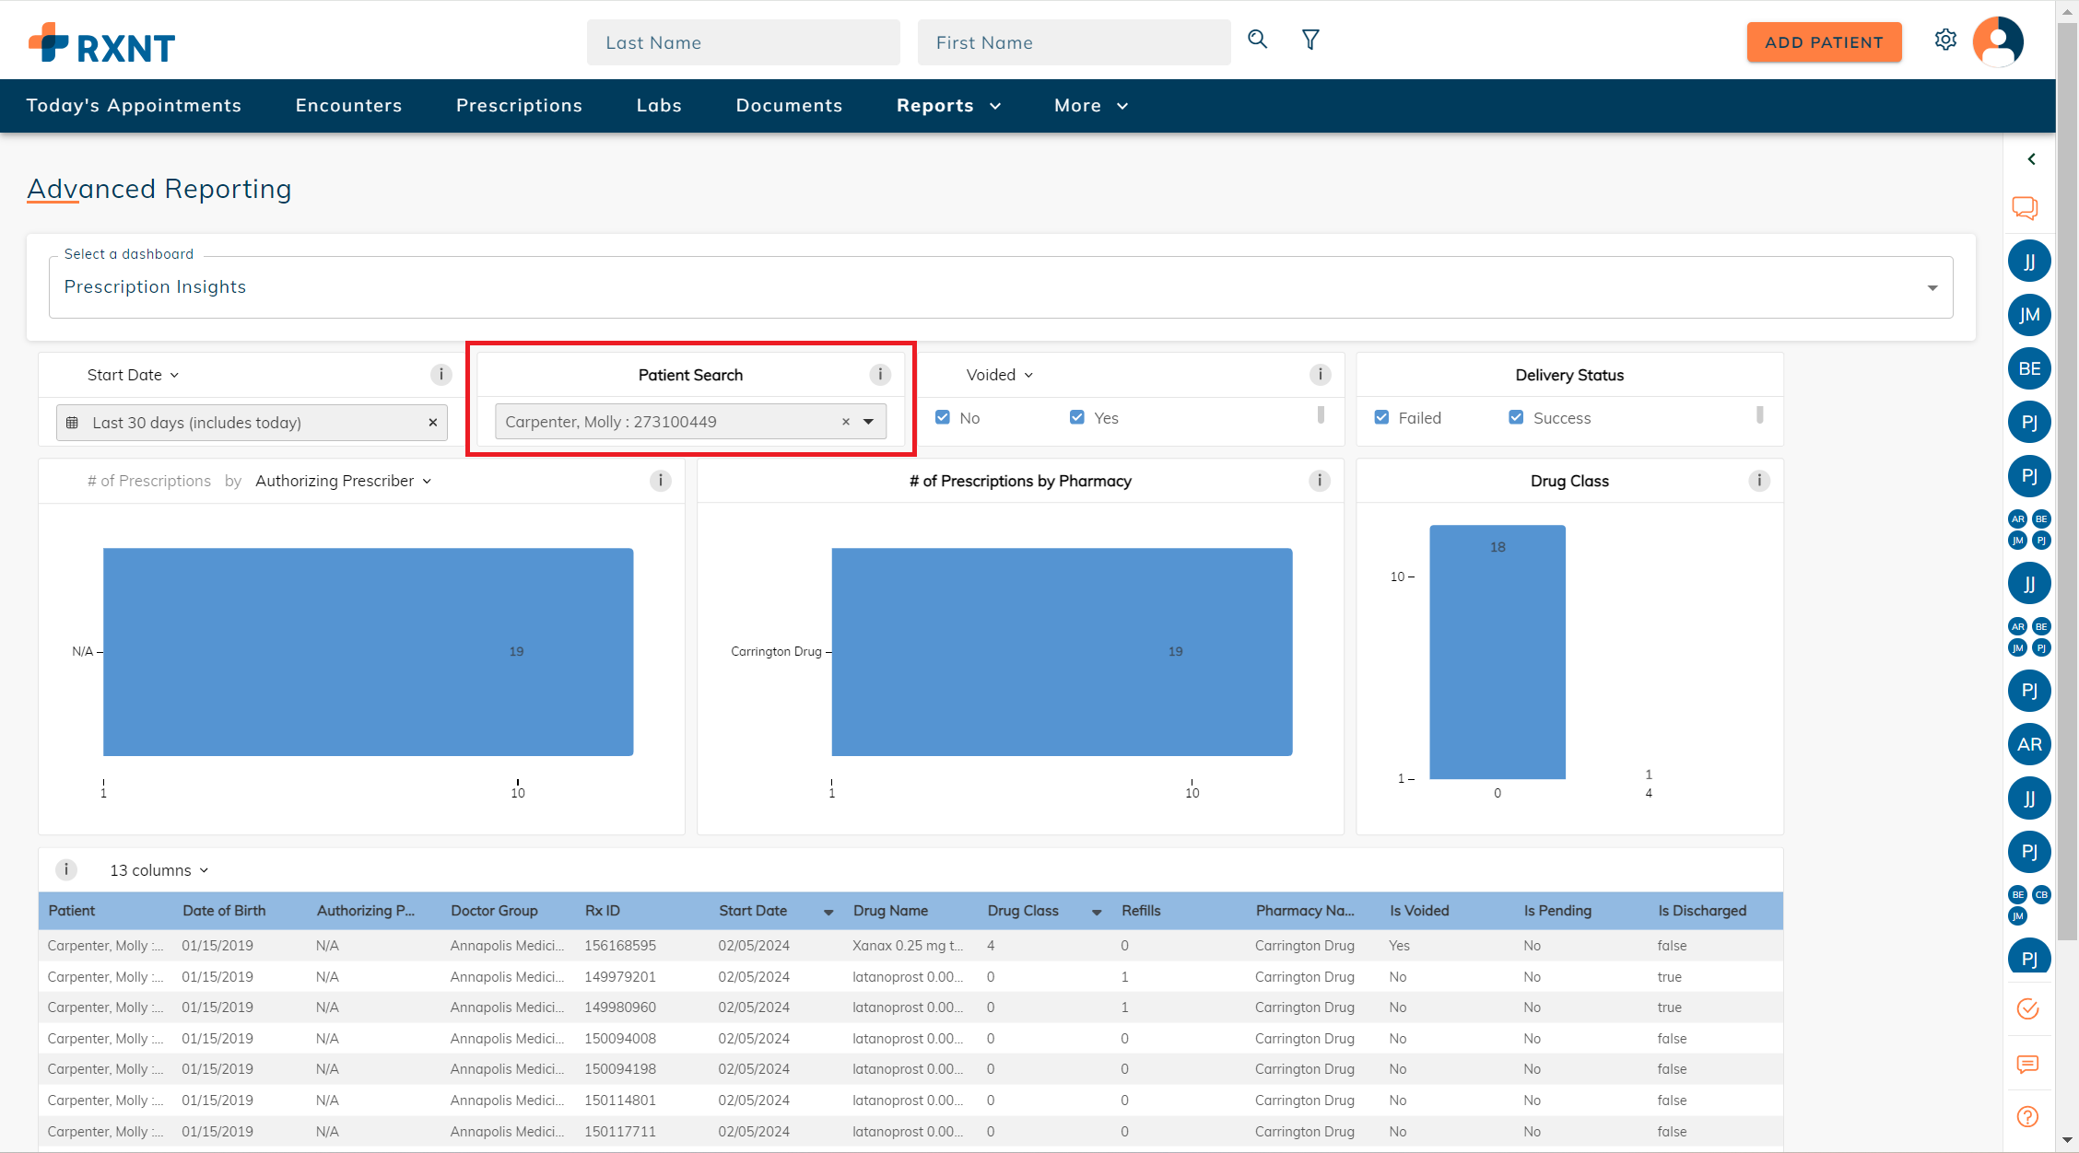Viewport: 2079px width, 1153px height.
Task: Sort by the Is Voided column header
Action: click(x=1419, y=911)
